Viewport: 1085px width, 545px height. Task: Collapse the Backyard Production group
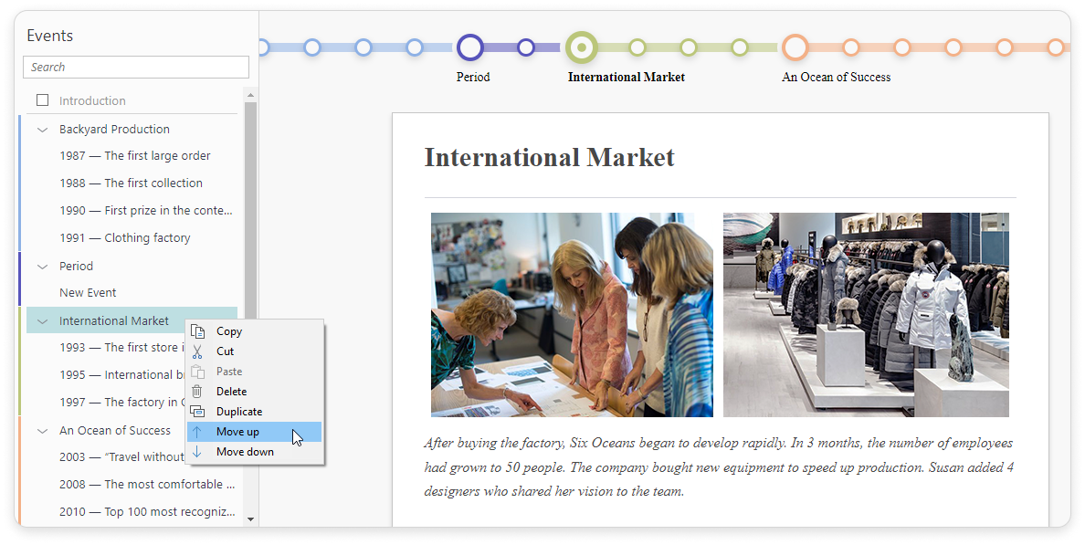[x=42, y=130]
